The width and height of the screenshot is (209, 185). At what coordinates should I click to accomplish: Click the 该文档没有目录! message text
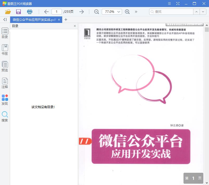click(x=43, y=107)
